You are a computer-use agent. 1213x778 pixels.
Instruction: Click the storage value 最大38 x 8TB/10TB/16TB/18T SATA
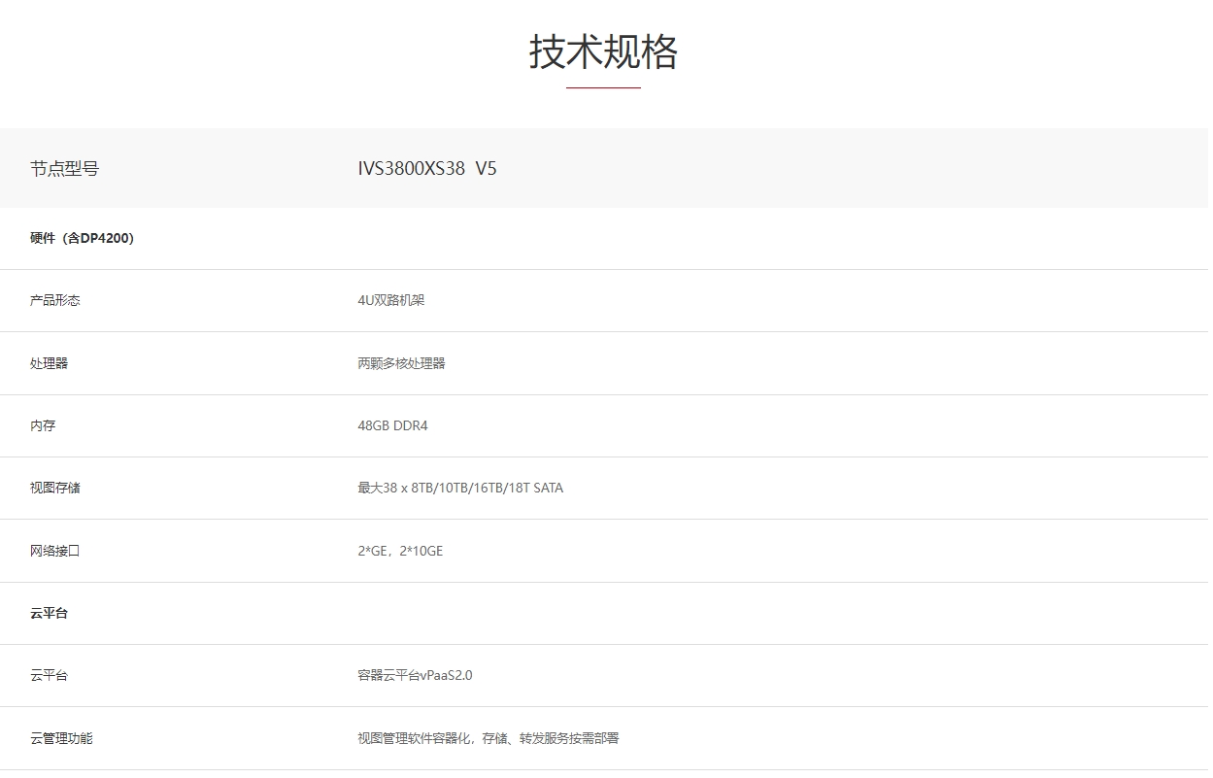tap(460, 488)
